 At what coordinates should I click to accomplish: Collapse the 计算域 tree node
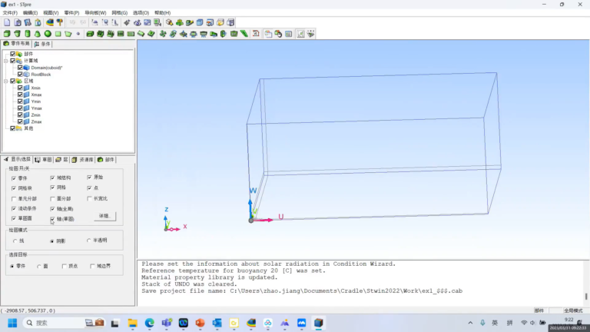pos(6,61)
